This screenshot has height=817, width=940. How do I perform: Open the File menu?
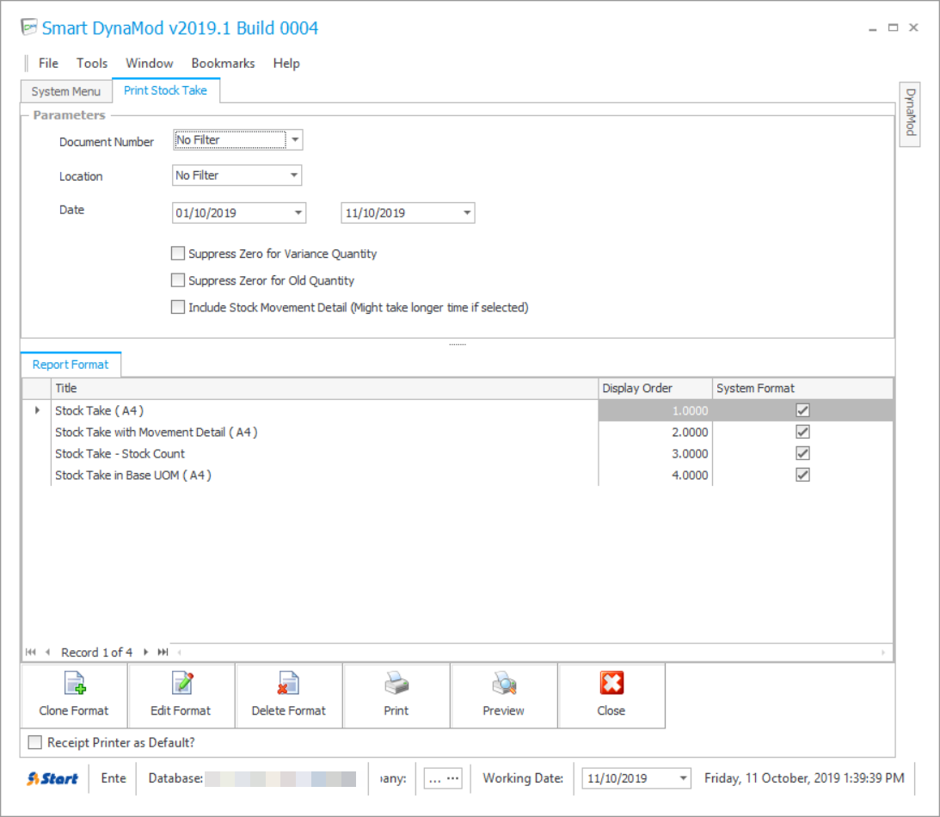coord(48,64)
